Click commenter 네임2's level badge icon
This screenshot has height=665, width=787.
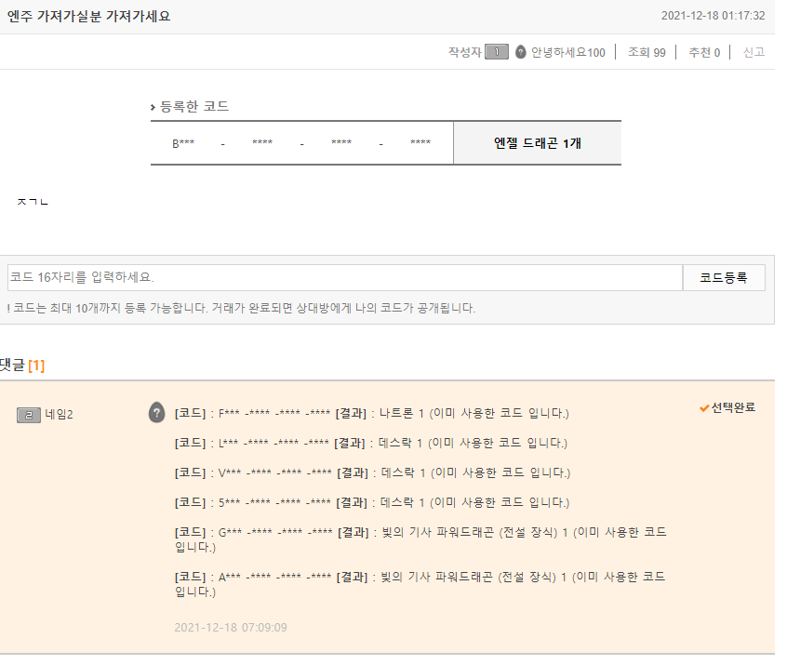pos(29,414)
